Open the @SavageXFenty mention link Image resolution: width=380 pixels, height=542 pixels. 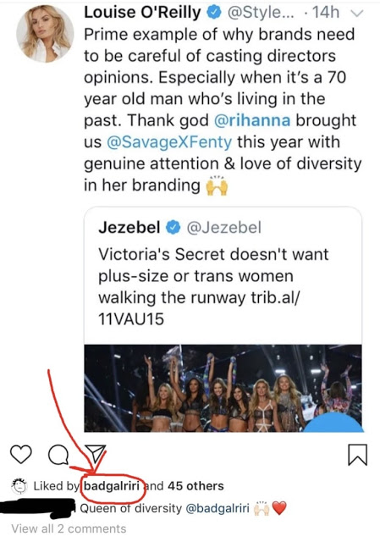pos(169,142)
